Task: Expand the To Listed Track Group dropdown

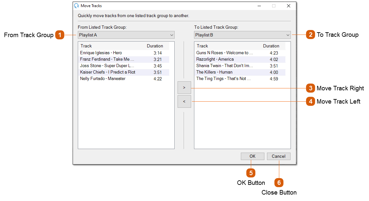Action: (242, 35)
